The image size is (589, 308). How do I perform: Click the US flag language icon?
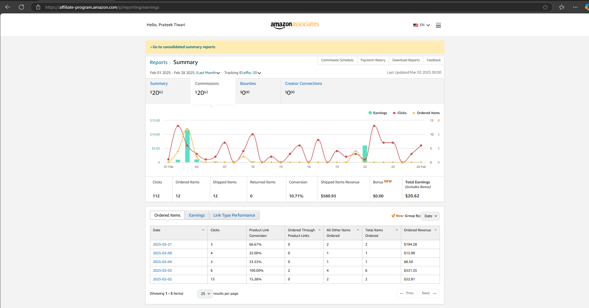(x=416, y=25)
